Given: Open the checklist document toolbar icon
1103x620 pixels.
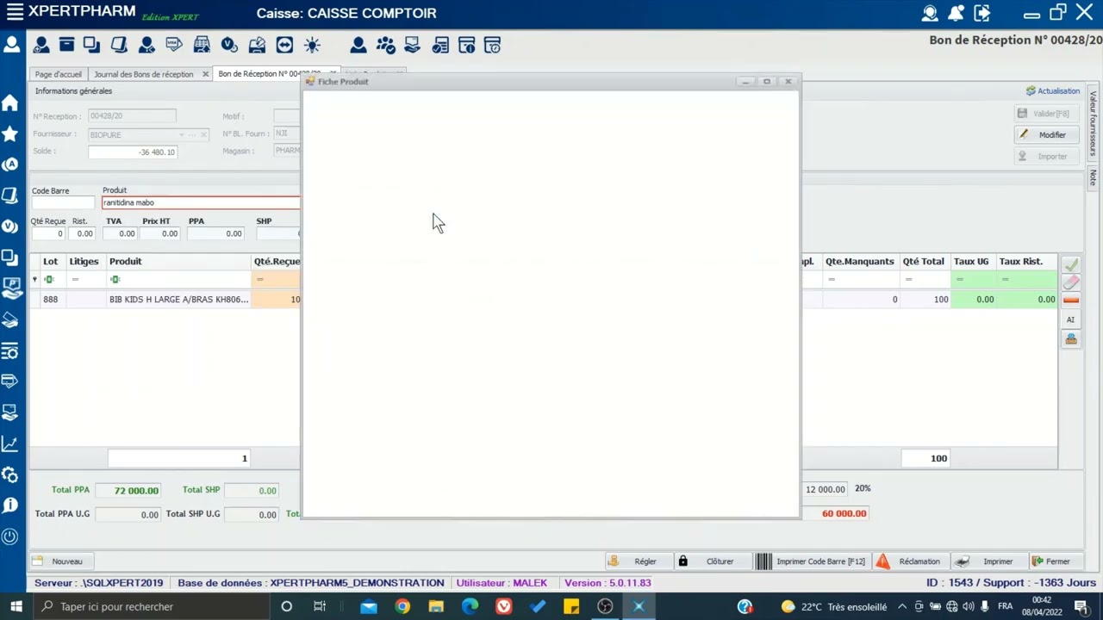Looking at the screenshot, I should (x=440, y=45).
